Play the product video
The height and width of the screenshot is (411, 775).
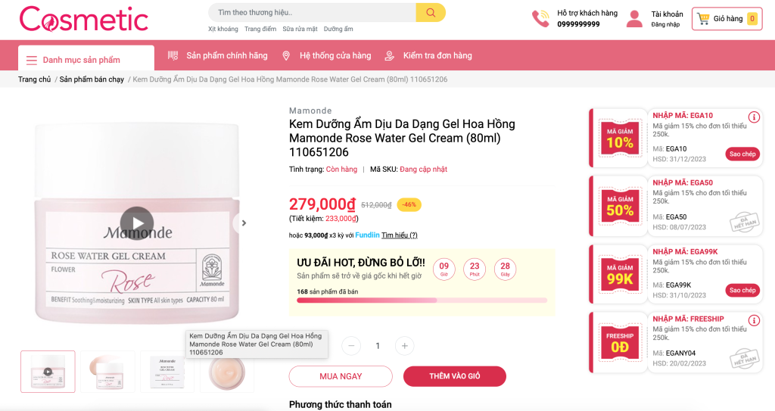[137, 223]
